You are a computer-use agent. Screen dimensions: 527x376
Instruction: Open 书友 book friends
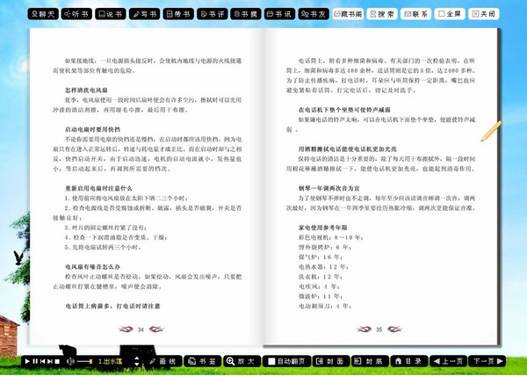point(314,14)
